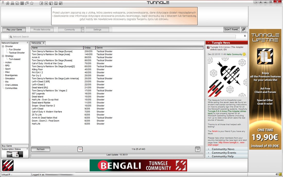Click the Tunngle logo icon in the bottom-left

(8, 165)
